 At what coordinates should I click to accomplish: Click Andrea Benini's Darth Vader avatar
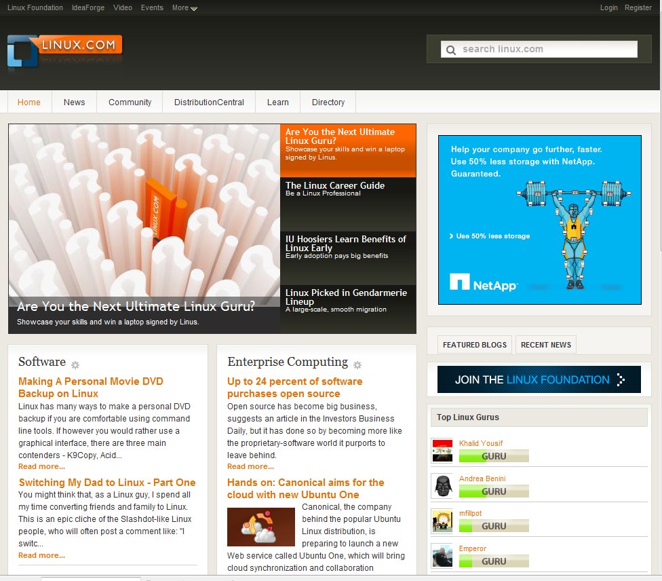click(442, 486)
